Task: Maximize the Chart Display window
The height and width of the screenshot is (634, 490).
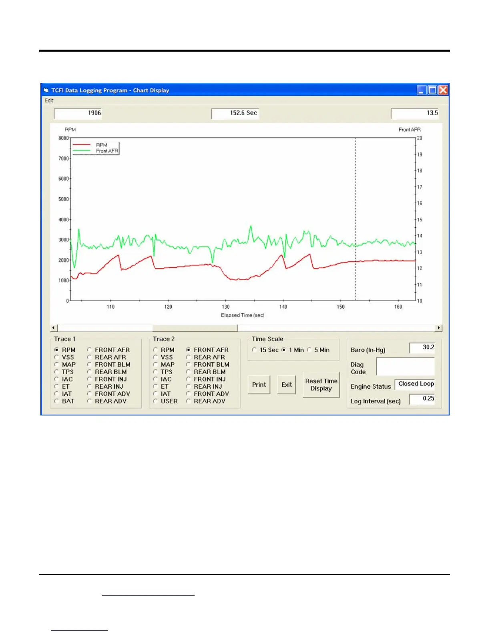Action: (432, 90)
